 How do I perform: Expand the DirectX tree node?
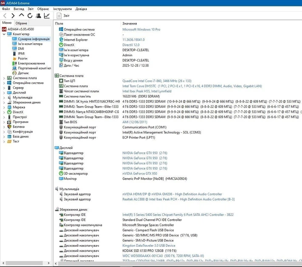click(x=4, y=112)
